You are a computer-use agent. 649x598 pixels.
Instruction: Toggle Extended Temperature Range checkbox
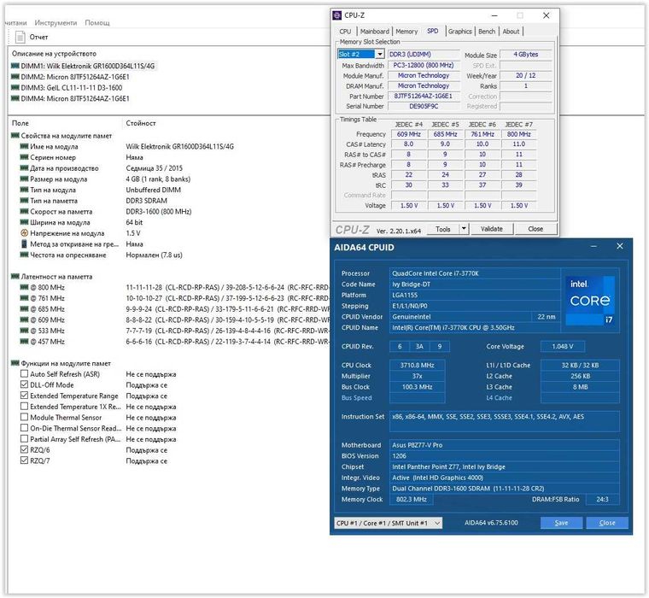(24, 396)
